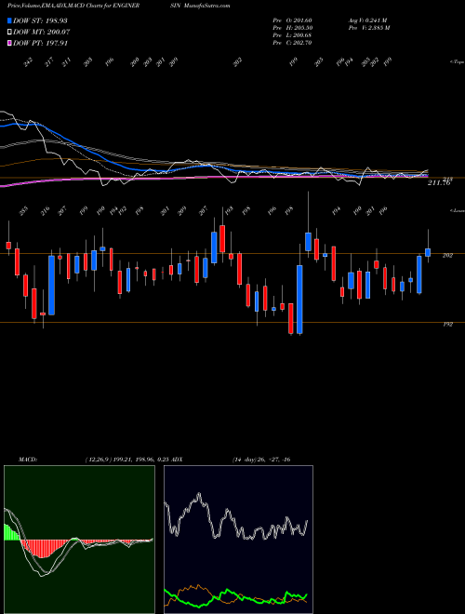Click the blue DOW ST legend swatch
465x614 pixels.
pyautogui.click(x=9, y=20)
